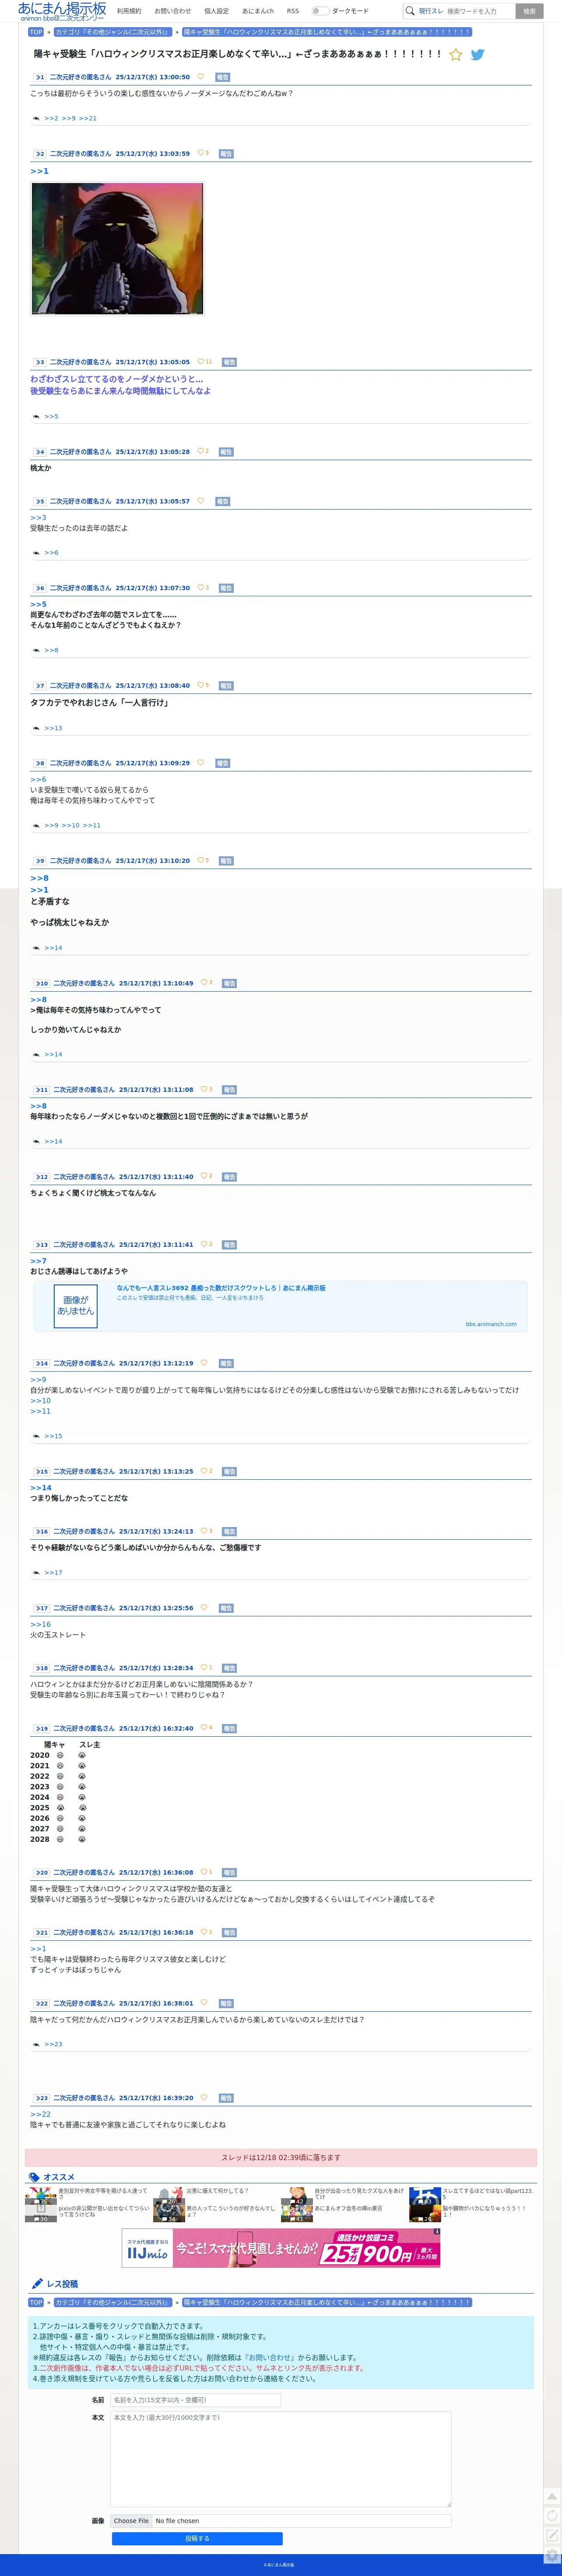Click the 検索 search button
562x2576 pixels.
[x=529, y=11]
